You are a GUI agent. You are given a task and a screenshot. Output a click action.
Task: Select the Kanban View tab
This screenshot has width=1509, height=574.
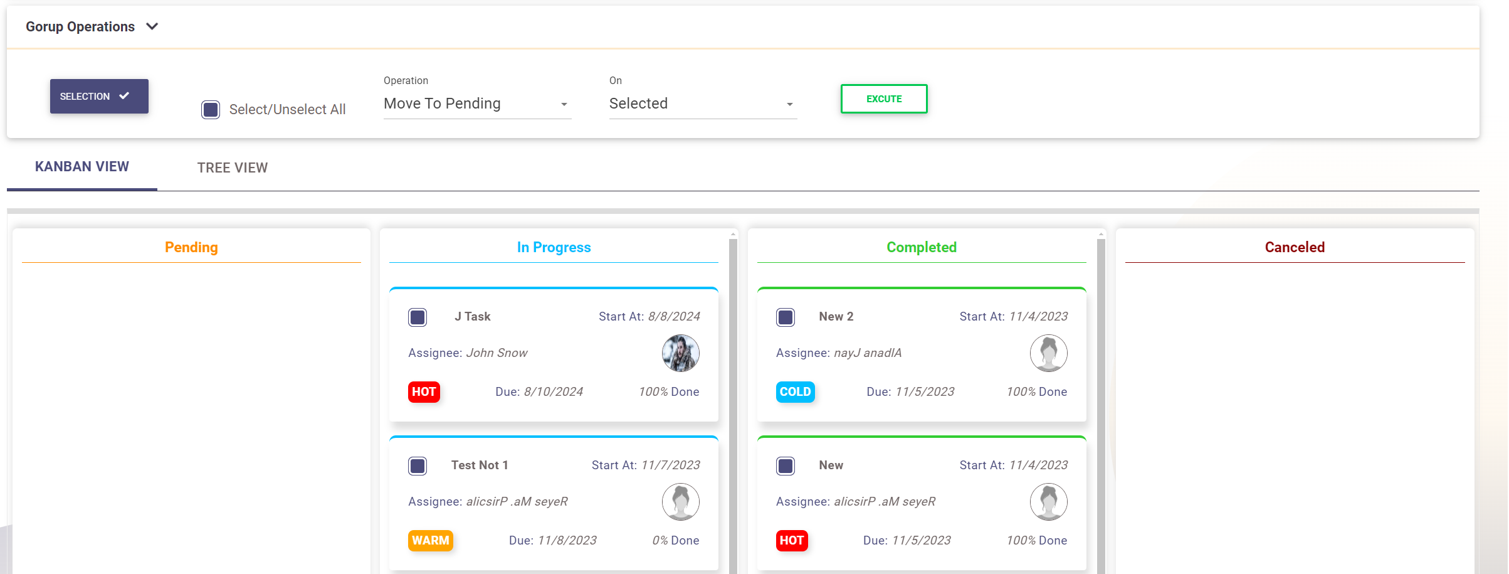pyautogui.click(x=82, y=167)
